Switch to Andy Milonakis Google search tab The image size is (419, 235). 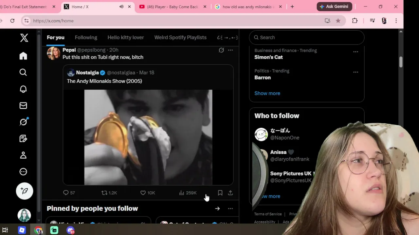click(248, 7)
